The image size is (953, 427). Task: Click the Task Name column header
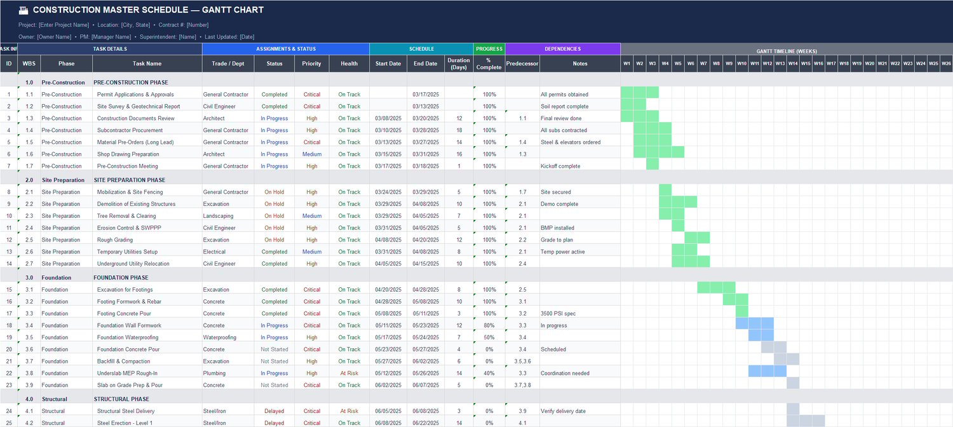pyautogui.click(x=147, y=64)
